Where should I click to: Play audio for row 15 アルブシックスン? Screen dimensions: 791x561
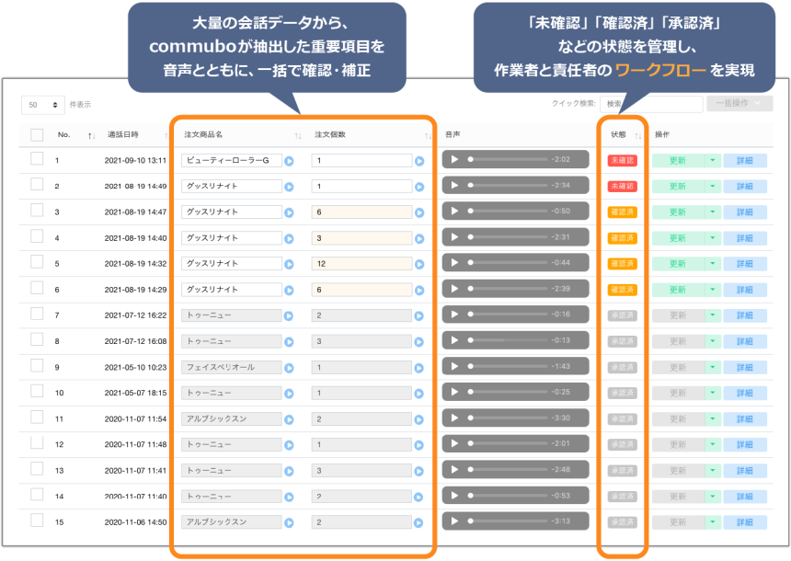454,521
